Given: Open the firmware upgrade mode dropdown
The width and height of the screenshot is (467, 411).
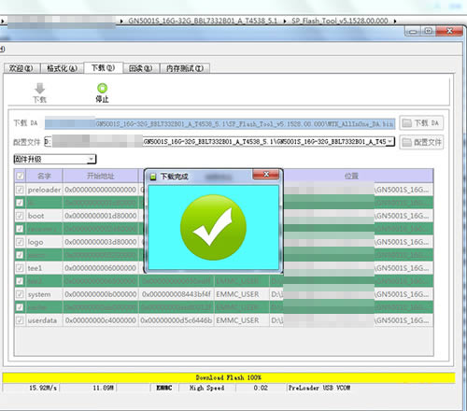Looking at the screenshot, I should coord(91,159).
